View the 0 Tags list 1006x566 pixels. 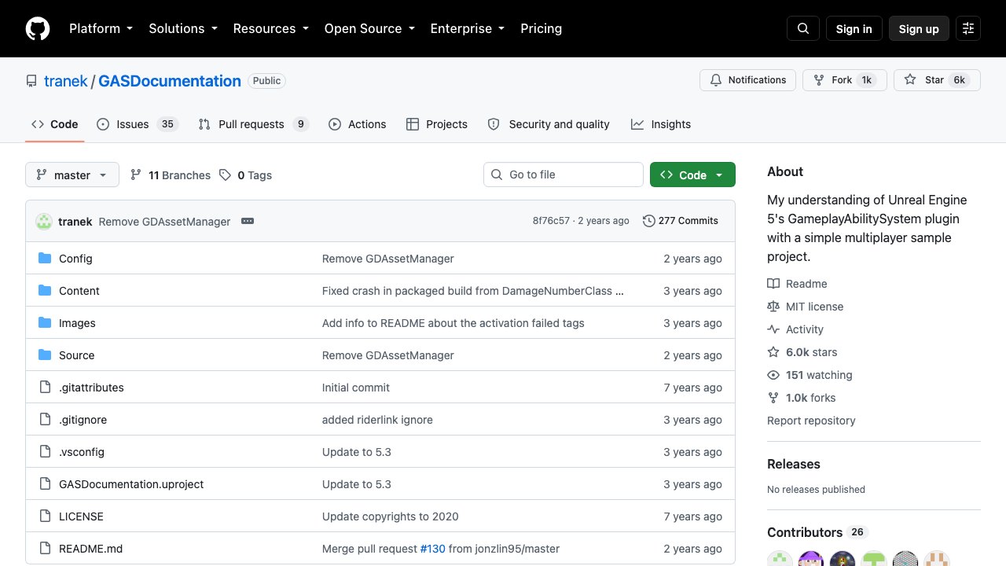pos(246,175)
